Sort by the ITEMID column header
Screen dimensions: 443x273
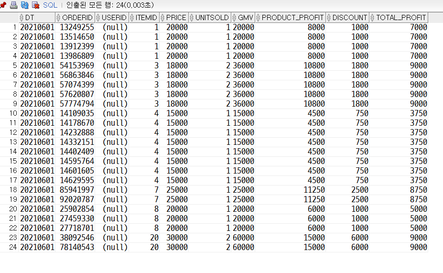click(144, 18)
